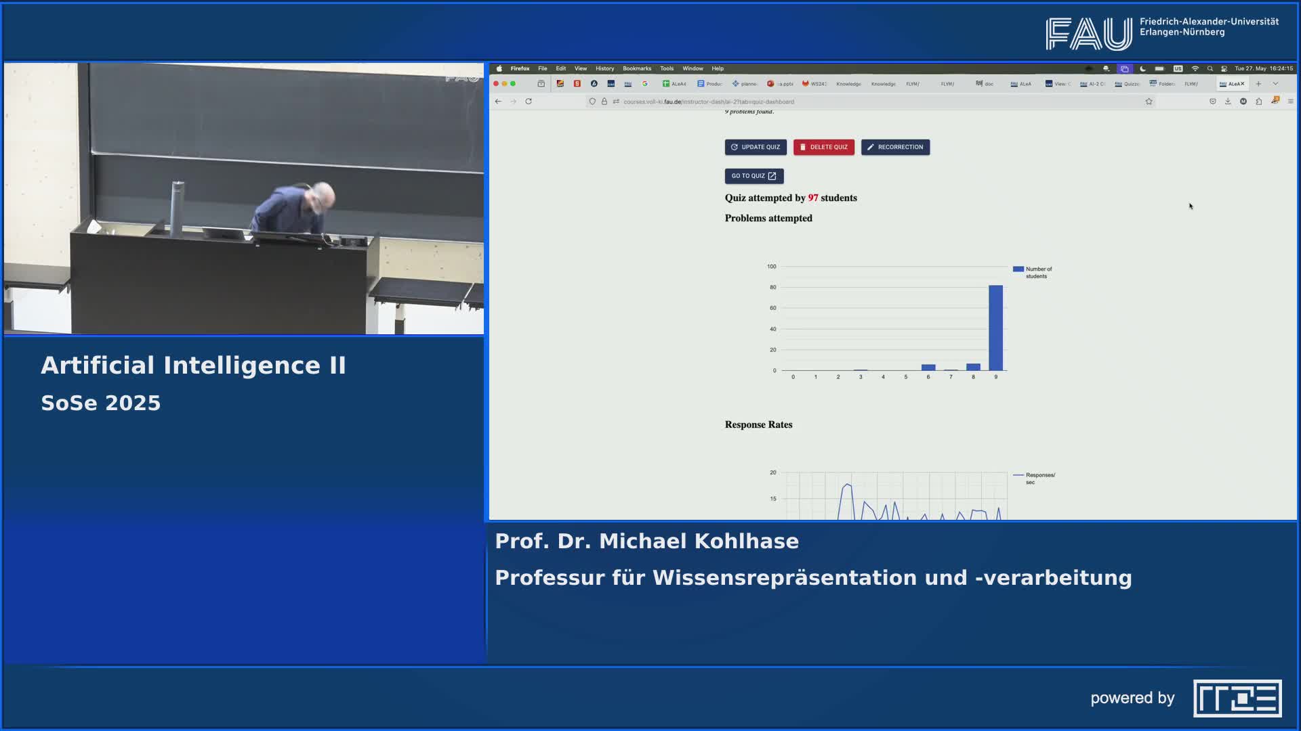Open the Bookmarks menu

coord(636,68)
